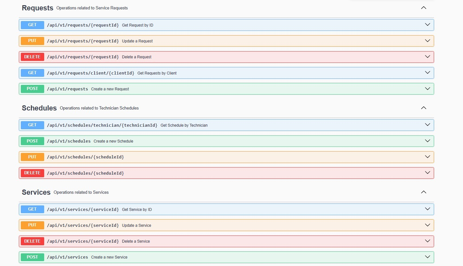Click the /api/v1/schedules/technician/{technicianId} path
The height and width of the screenshot is (266, 463).
tap(102, 125)
